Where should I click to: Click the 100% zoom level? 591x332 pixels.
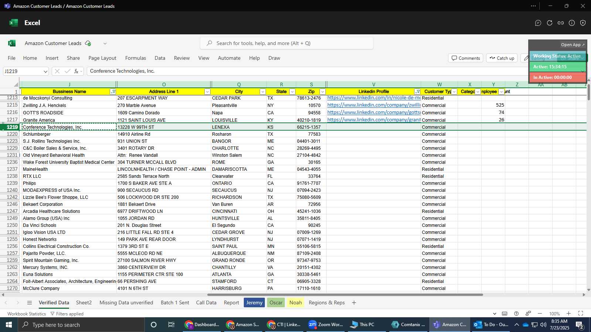(x=554, y=314)
